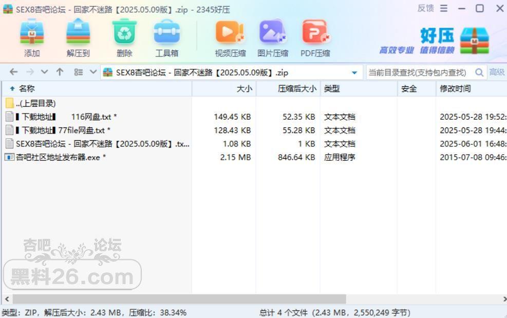Sort by 大小 column header
The height and width of the screenshot is (318, 507).
click(224, 89)
